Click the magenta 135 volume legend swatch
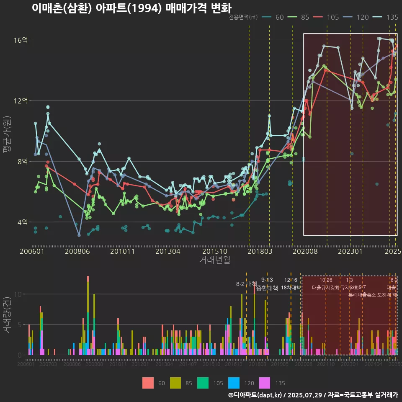This screenshot has width=402, height=402. (x=265, y=383)
